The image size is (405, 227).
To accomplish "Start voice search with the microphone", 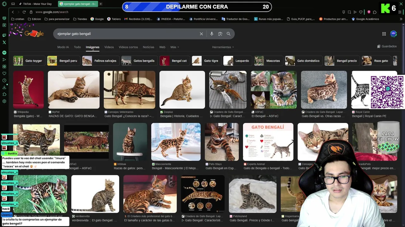I will click(212, 34).
